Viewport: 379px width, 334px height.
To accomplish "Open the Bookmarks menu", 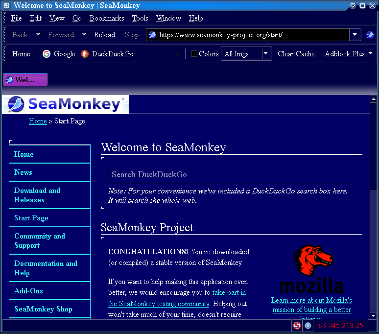I will [107, 19].
